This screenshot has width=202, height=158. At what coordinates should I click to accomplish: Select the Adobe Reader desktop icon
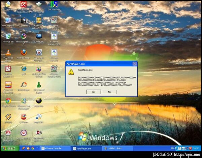pos(8,71)
